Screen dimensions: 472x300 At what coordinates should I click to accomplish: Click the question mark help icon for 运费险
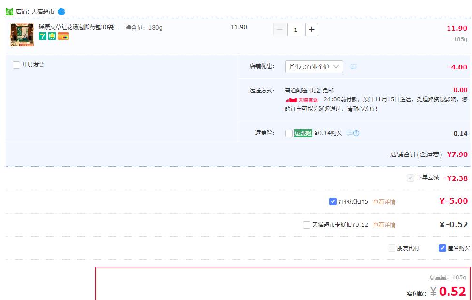[356, 133]
